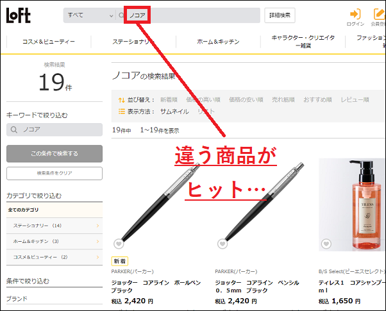
Task: Sort results by 新着順
Action: [169, 100]
